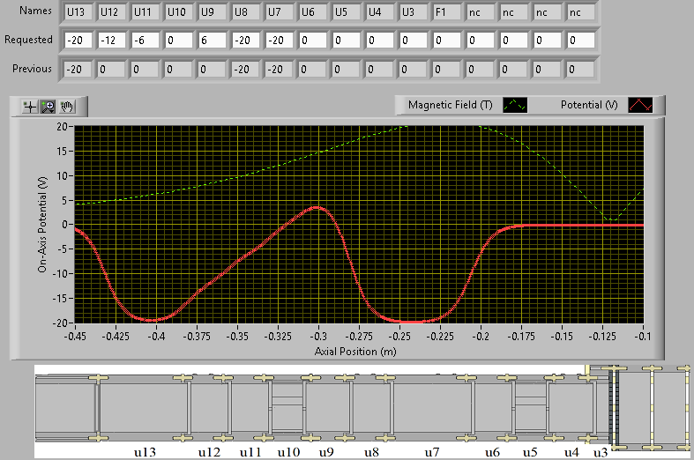Click the Requested field for U8
The width and height of the screenshot is (694, 460).
pos(246,41)
